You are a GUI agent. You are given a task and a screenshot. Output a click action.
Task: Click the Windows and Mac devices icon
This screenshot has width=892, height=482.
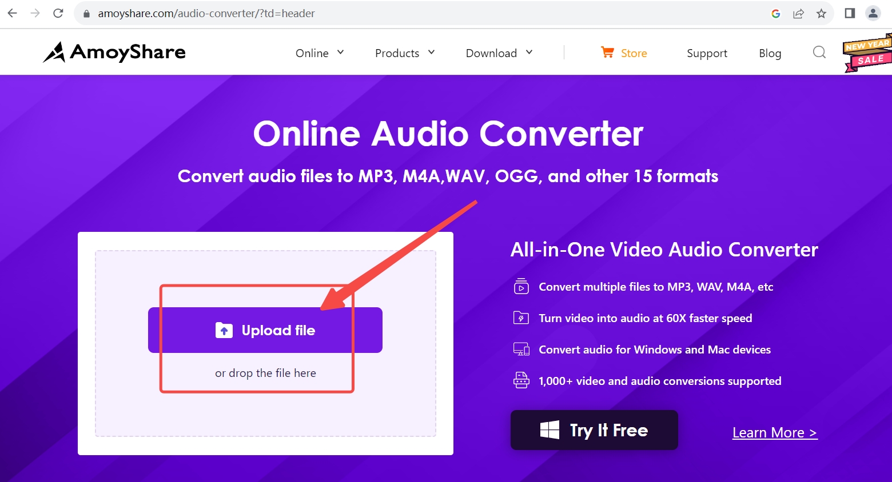(521, 349)
